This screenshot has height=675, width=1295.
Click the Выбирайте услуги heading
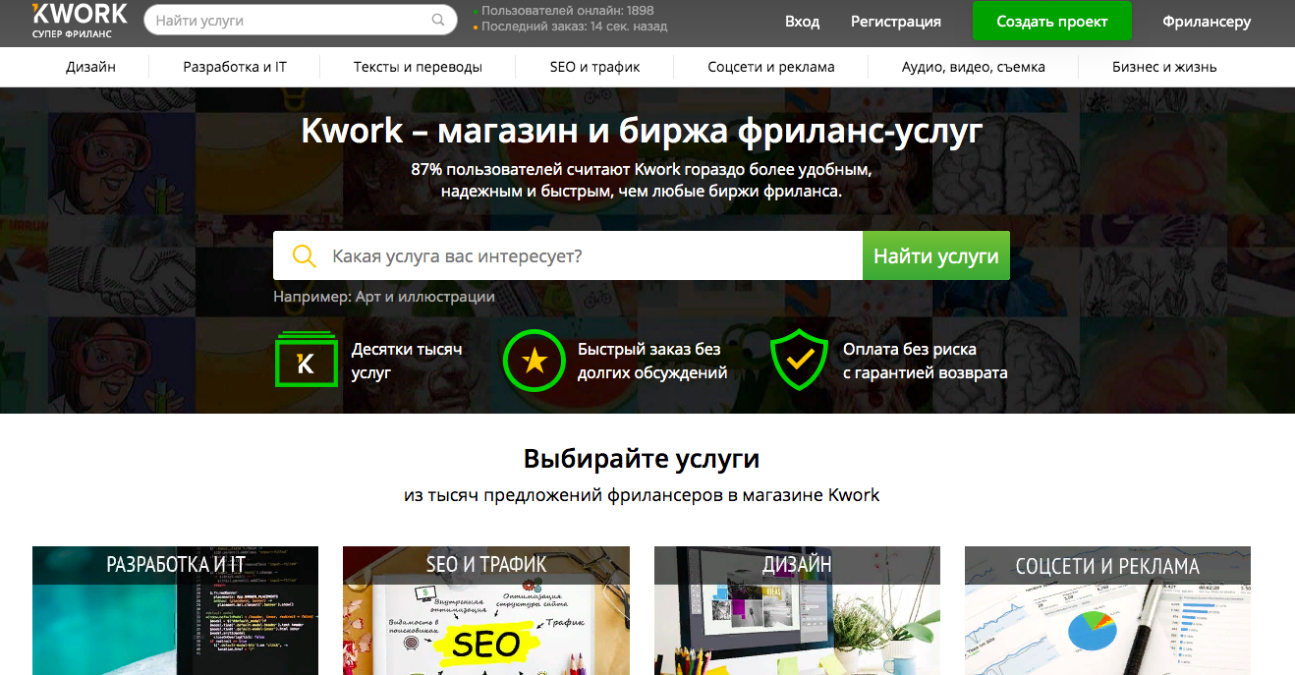point(642,459)
